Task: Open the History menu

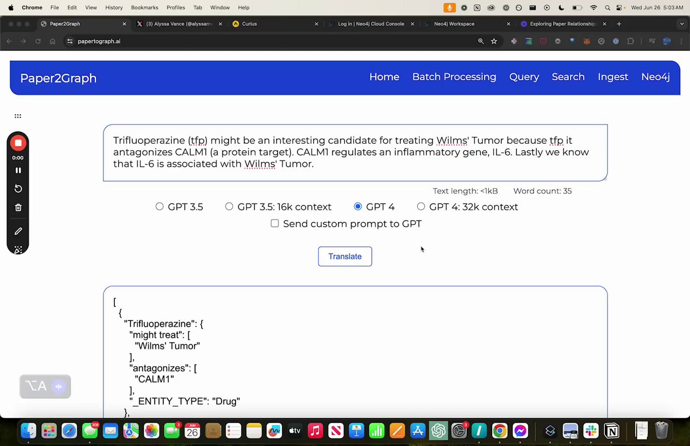Action: (x=114, y=8)
